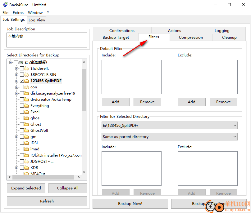Screen dimensions: 251x213
Task: Click the con folder icon
Action: tap(27, 87)
